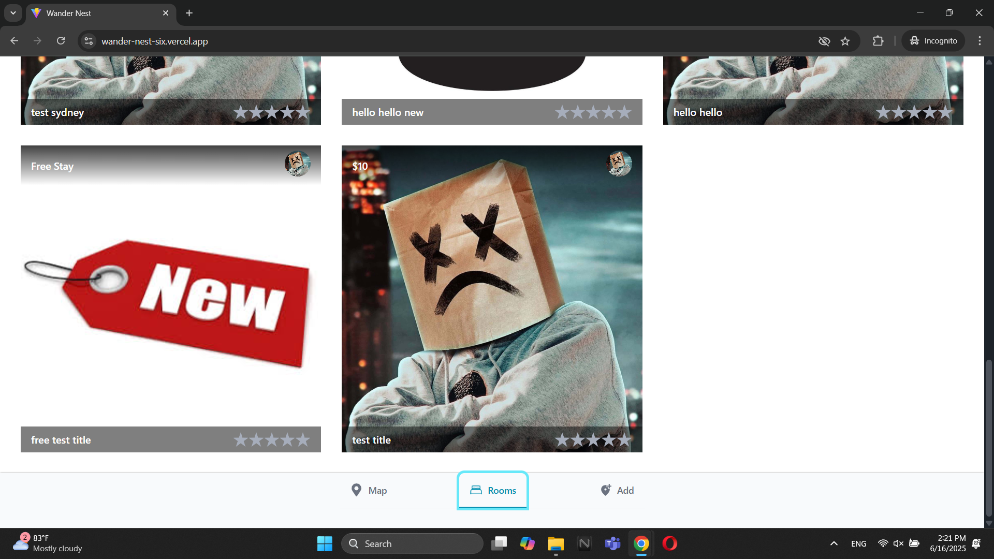Select the Wander Nest browser tab
The image size is (994, 559).
tap(101, 13)
